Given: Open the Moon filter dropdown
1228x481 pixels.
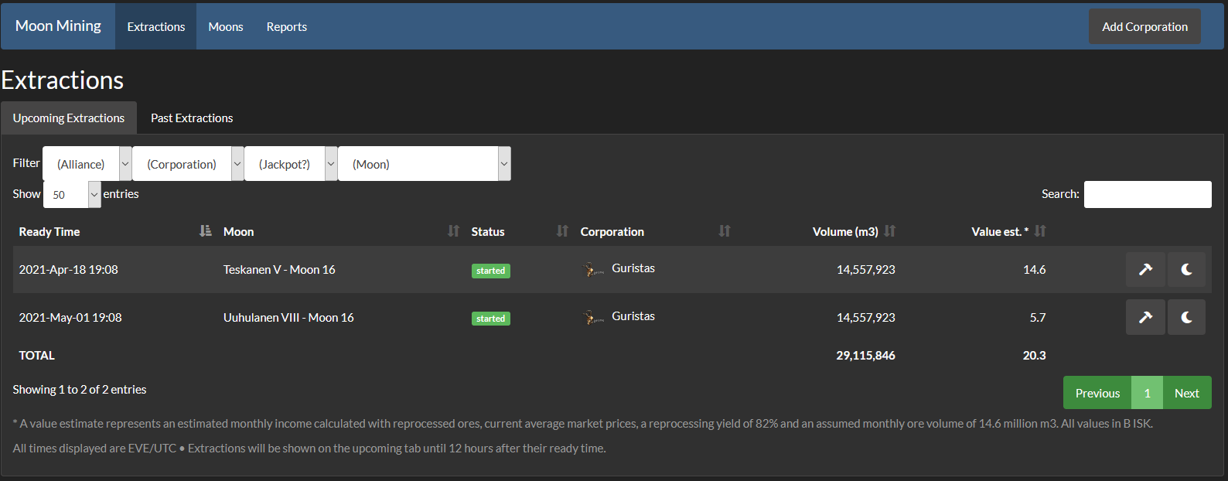Looking at the screenshot, I should (424, 164).
